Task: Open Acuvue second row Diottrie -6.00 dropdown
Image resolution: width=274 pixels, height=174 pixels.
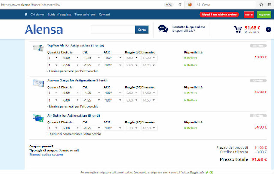Action: click(71, 100)
